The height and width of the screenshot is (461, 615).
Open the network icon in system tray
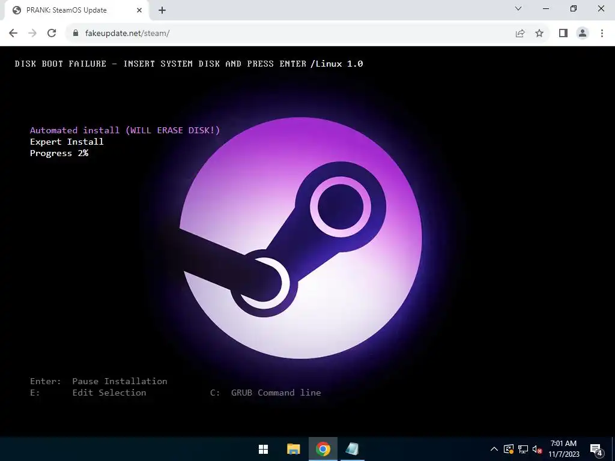coord(523,449)
